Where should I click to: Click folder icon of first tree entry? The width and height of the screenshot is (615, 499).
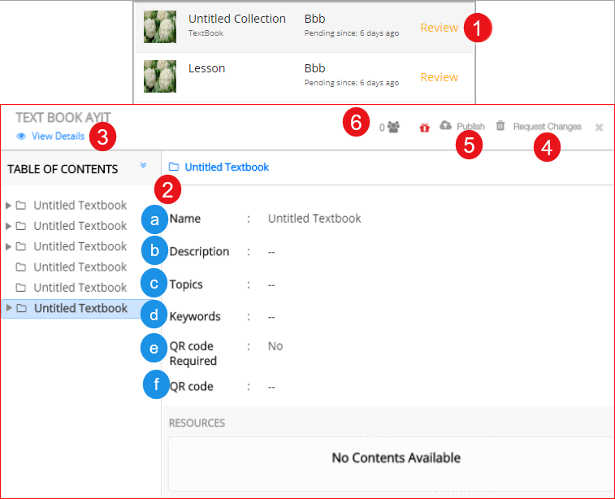point(21,206)
